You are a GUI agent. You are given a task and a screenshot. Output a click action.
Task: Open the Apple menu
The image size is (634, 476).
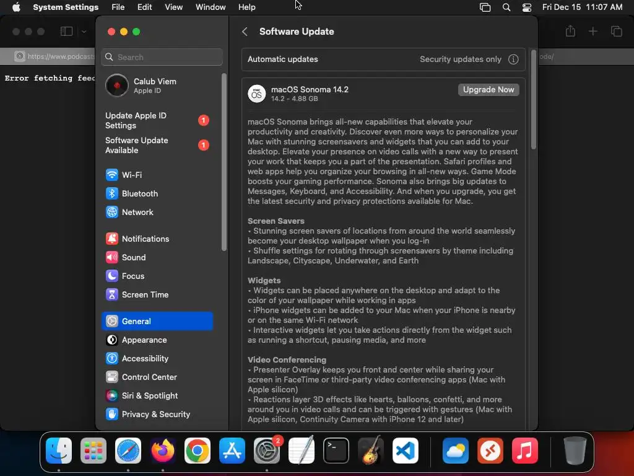coord(16,7)
